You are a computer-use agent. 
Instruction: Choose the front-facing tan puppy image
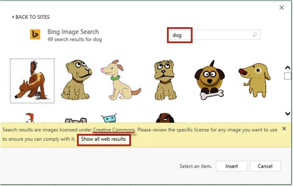[x=165, y=79]
